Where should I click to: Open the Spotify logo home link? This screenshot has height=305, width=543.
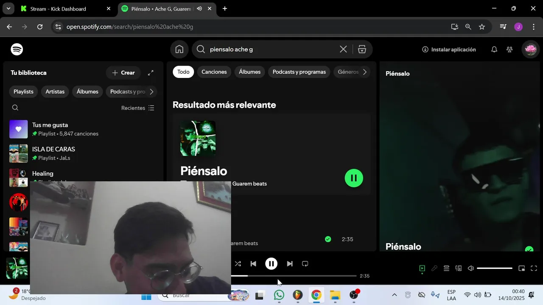[x=17, y=50]
